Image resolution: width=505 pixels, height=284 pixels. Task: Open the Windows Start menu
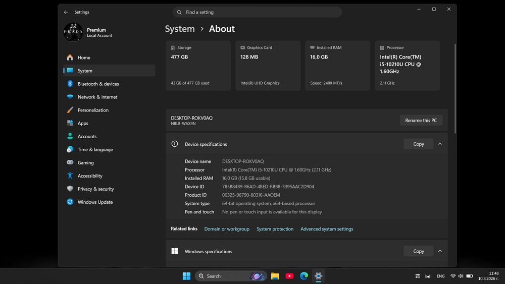coord(186,276)
